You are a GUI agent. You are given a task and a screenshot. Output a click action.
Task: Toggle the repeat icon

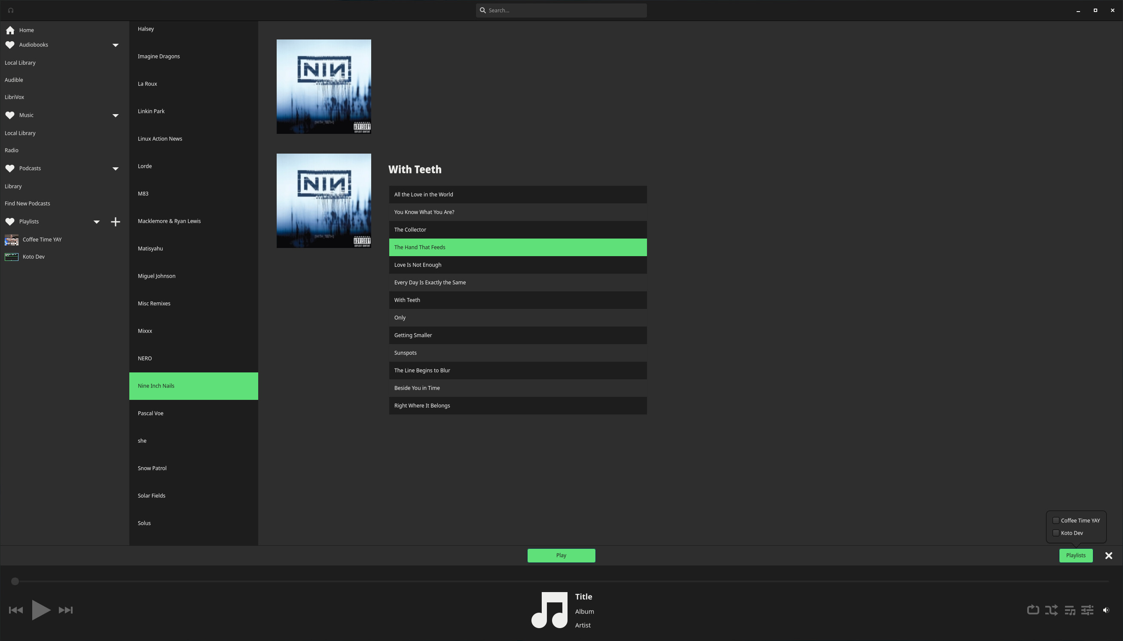tap(1033, 610)
